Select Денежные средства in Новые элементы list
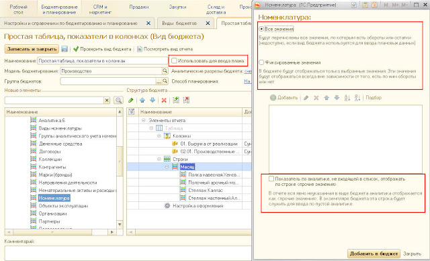 [60, 144]
